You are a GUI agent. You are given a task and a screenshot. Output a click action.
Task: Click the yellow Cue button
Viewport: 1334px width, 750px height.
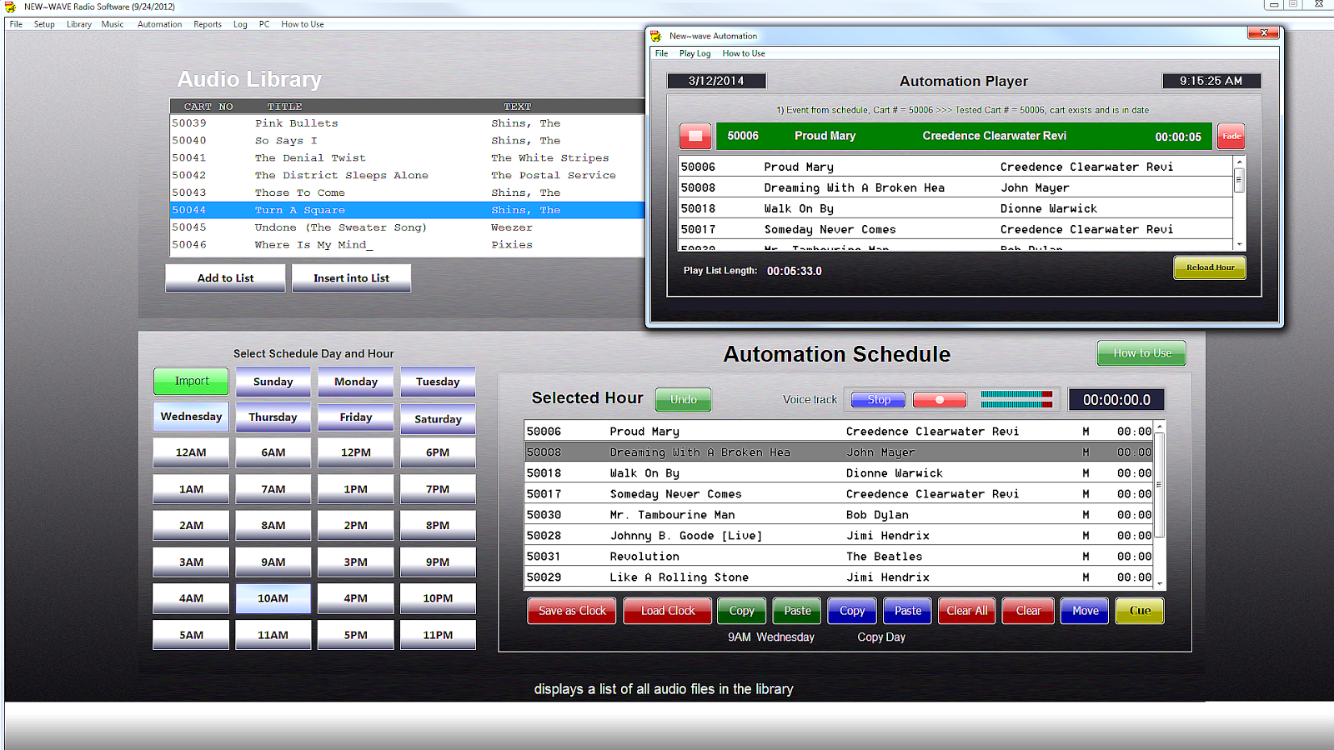tap(1140, 611)
